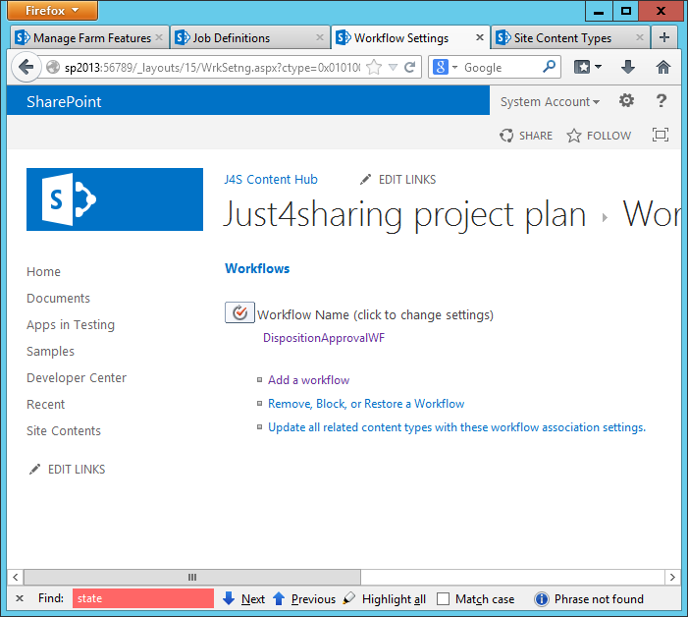This screenshot has height=617, width=688.
Task: Go to the browser home page
Action: coord(663,67)
